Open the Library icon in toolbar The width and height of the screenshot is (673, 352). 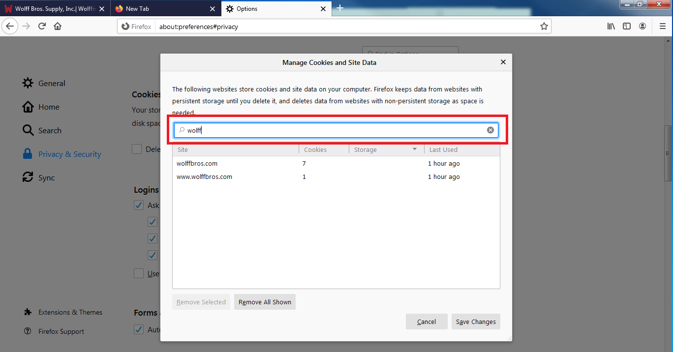point(611,27)
